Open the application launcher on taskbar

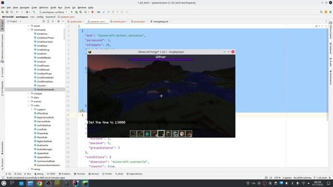4,183
